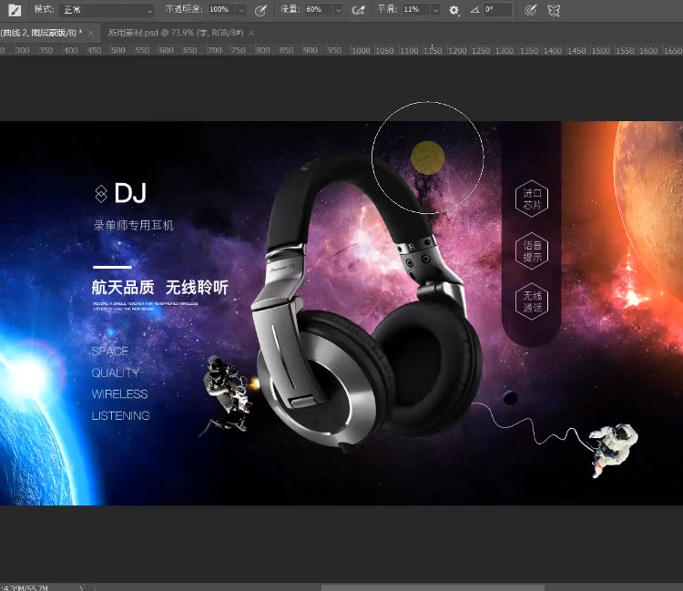Click the horizontal scrollbar thumb
This screenshot has height=591, width=683.
point(433,588)
